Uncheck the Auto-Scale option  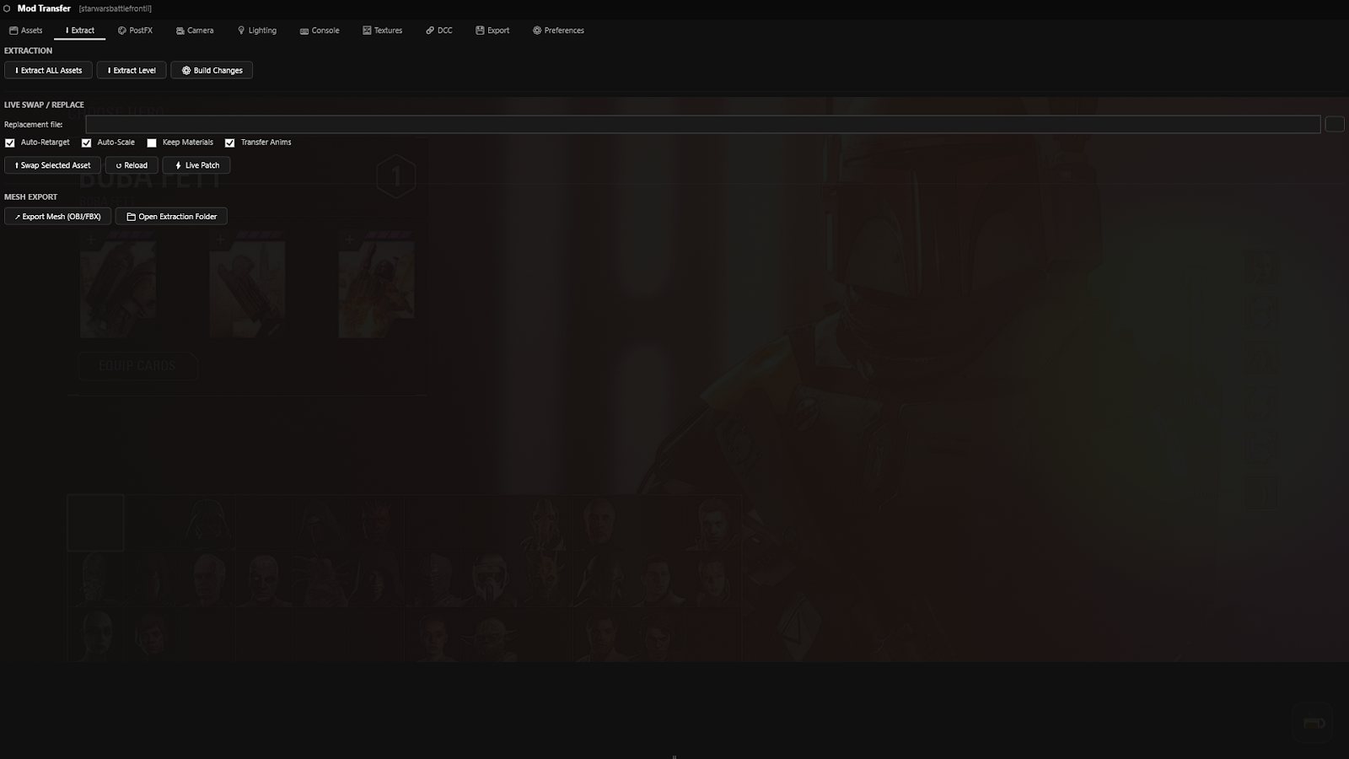point(86,143)
